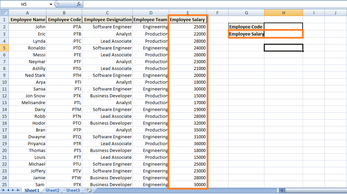Go to last sheet using navigation arrow
This screenshot has height=194, width=347.
tap(18, 190)
